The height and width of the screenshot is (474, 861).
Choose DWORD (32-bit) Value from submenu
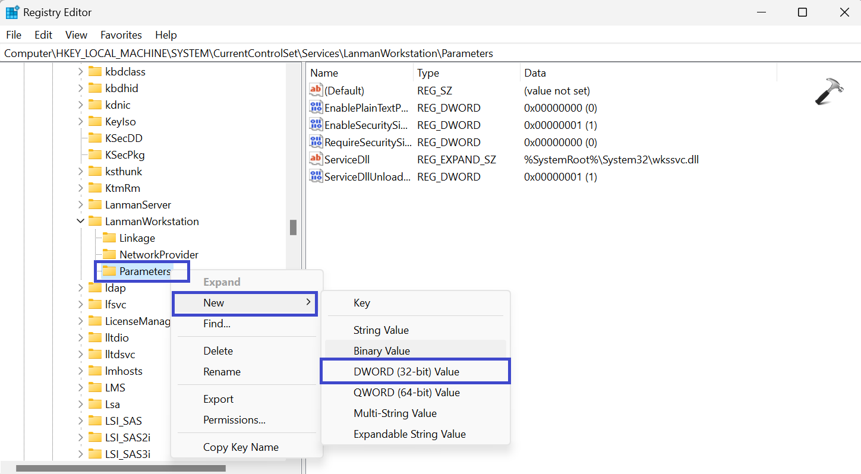[406, 372]
